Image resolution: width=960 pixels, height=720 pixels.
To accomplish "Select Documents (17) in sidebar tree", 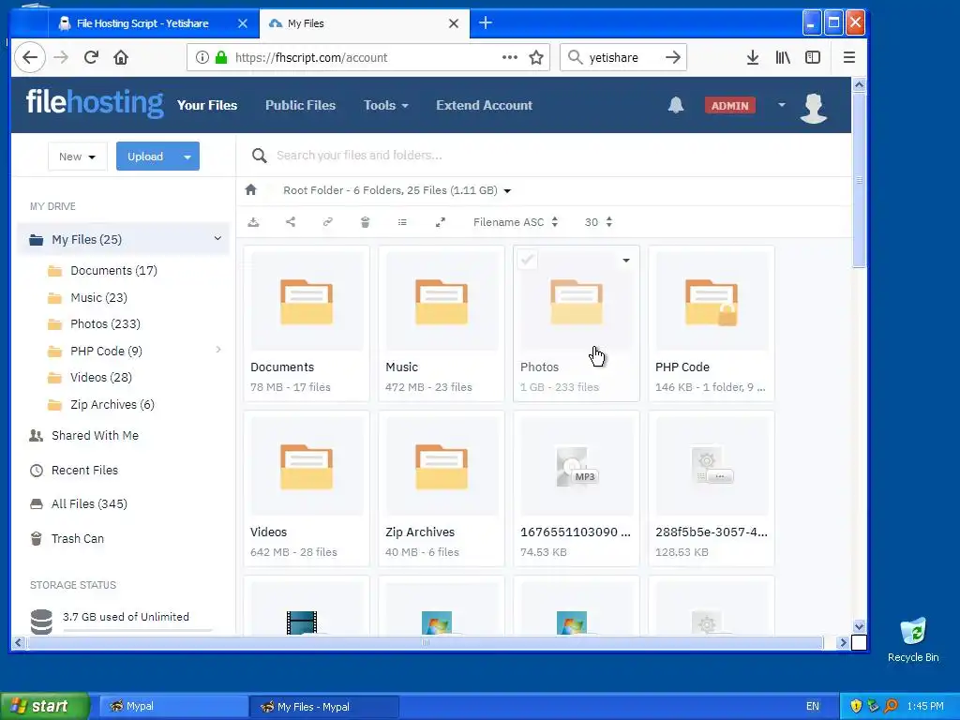I will coord(113,271).
